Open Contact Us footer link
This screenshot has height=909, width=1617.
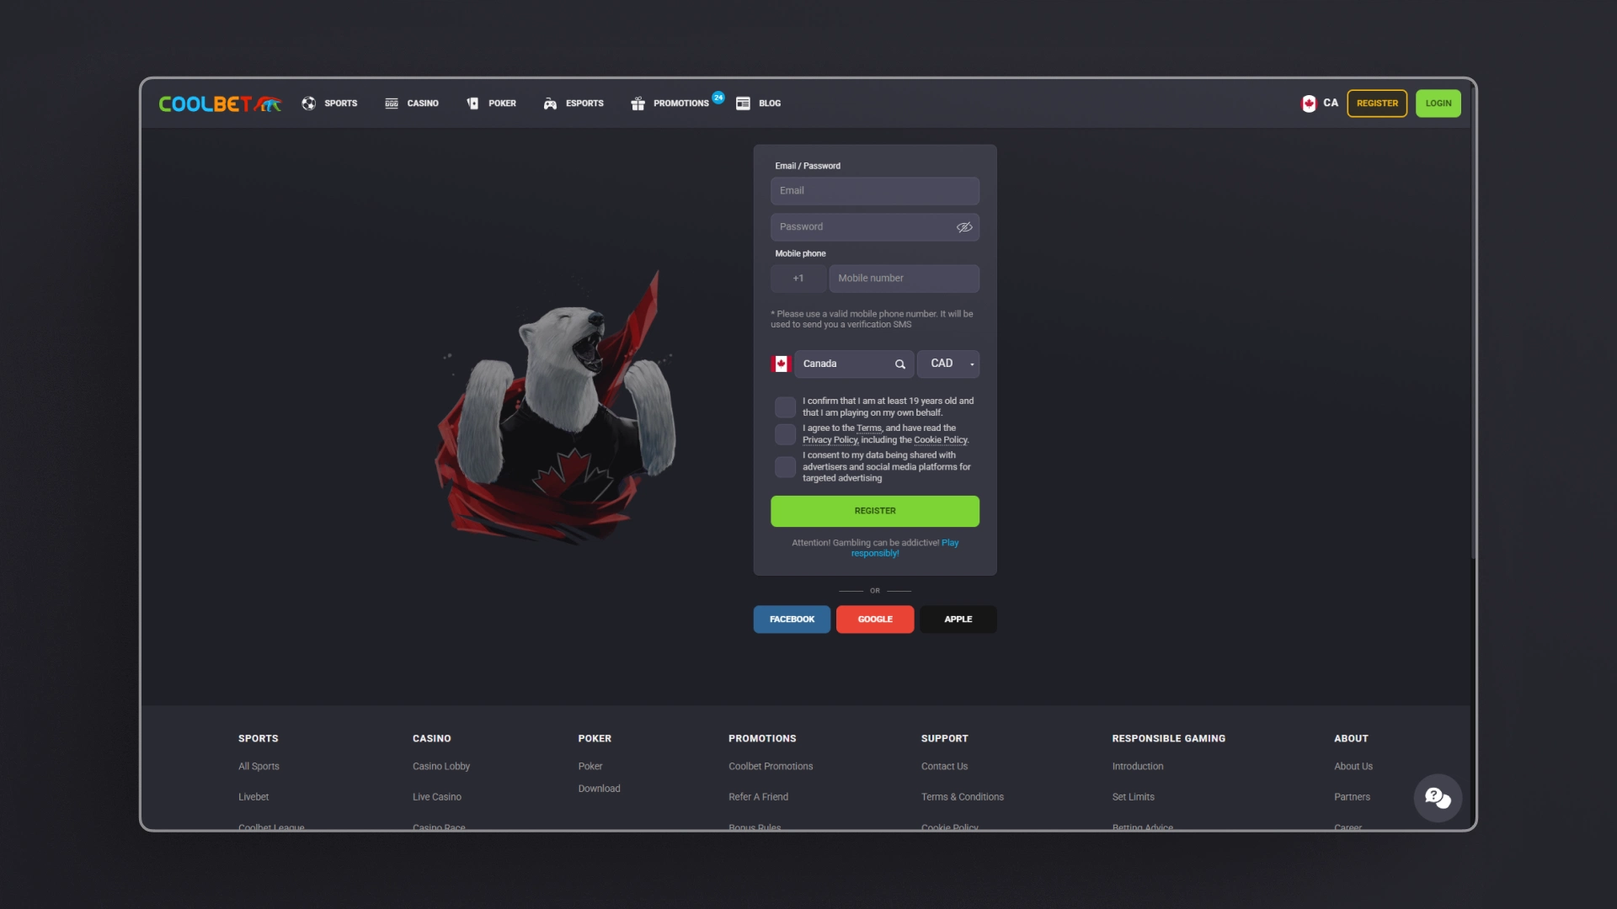pos(945,767)
